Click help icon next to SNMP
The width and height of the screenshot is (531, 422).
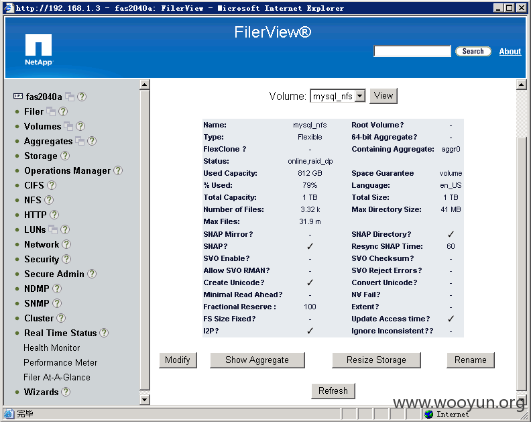click(x=57, y=303)
